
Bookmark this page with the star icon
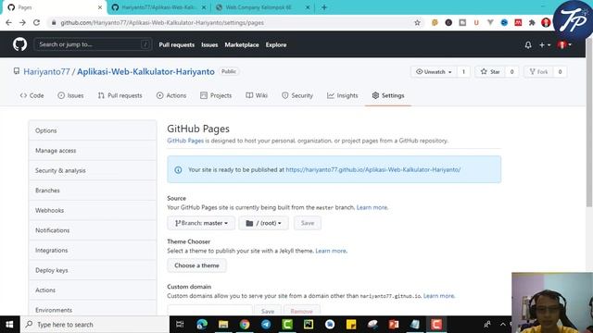pyautogui.click(x=417, y=22)
